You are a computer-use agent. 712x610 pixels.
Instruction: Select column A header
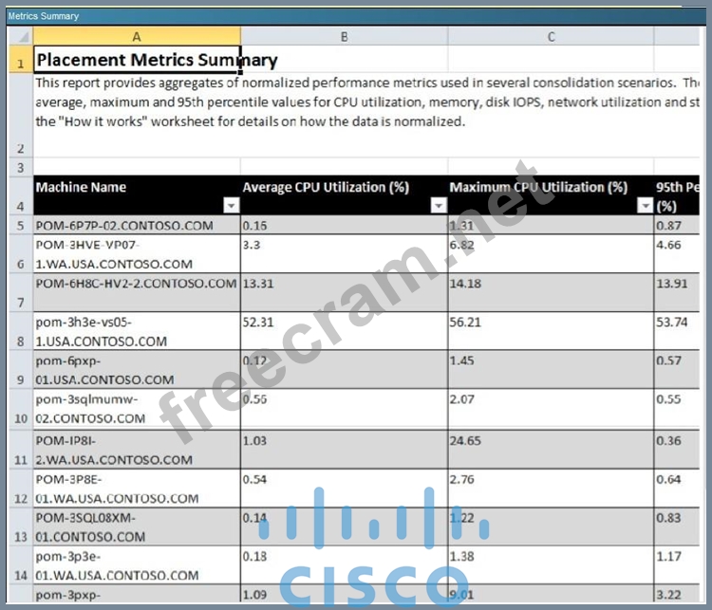point(137,36)
